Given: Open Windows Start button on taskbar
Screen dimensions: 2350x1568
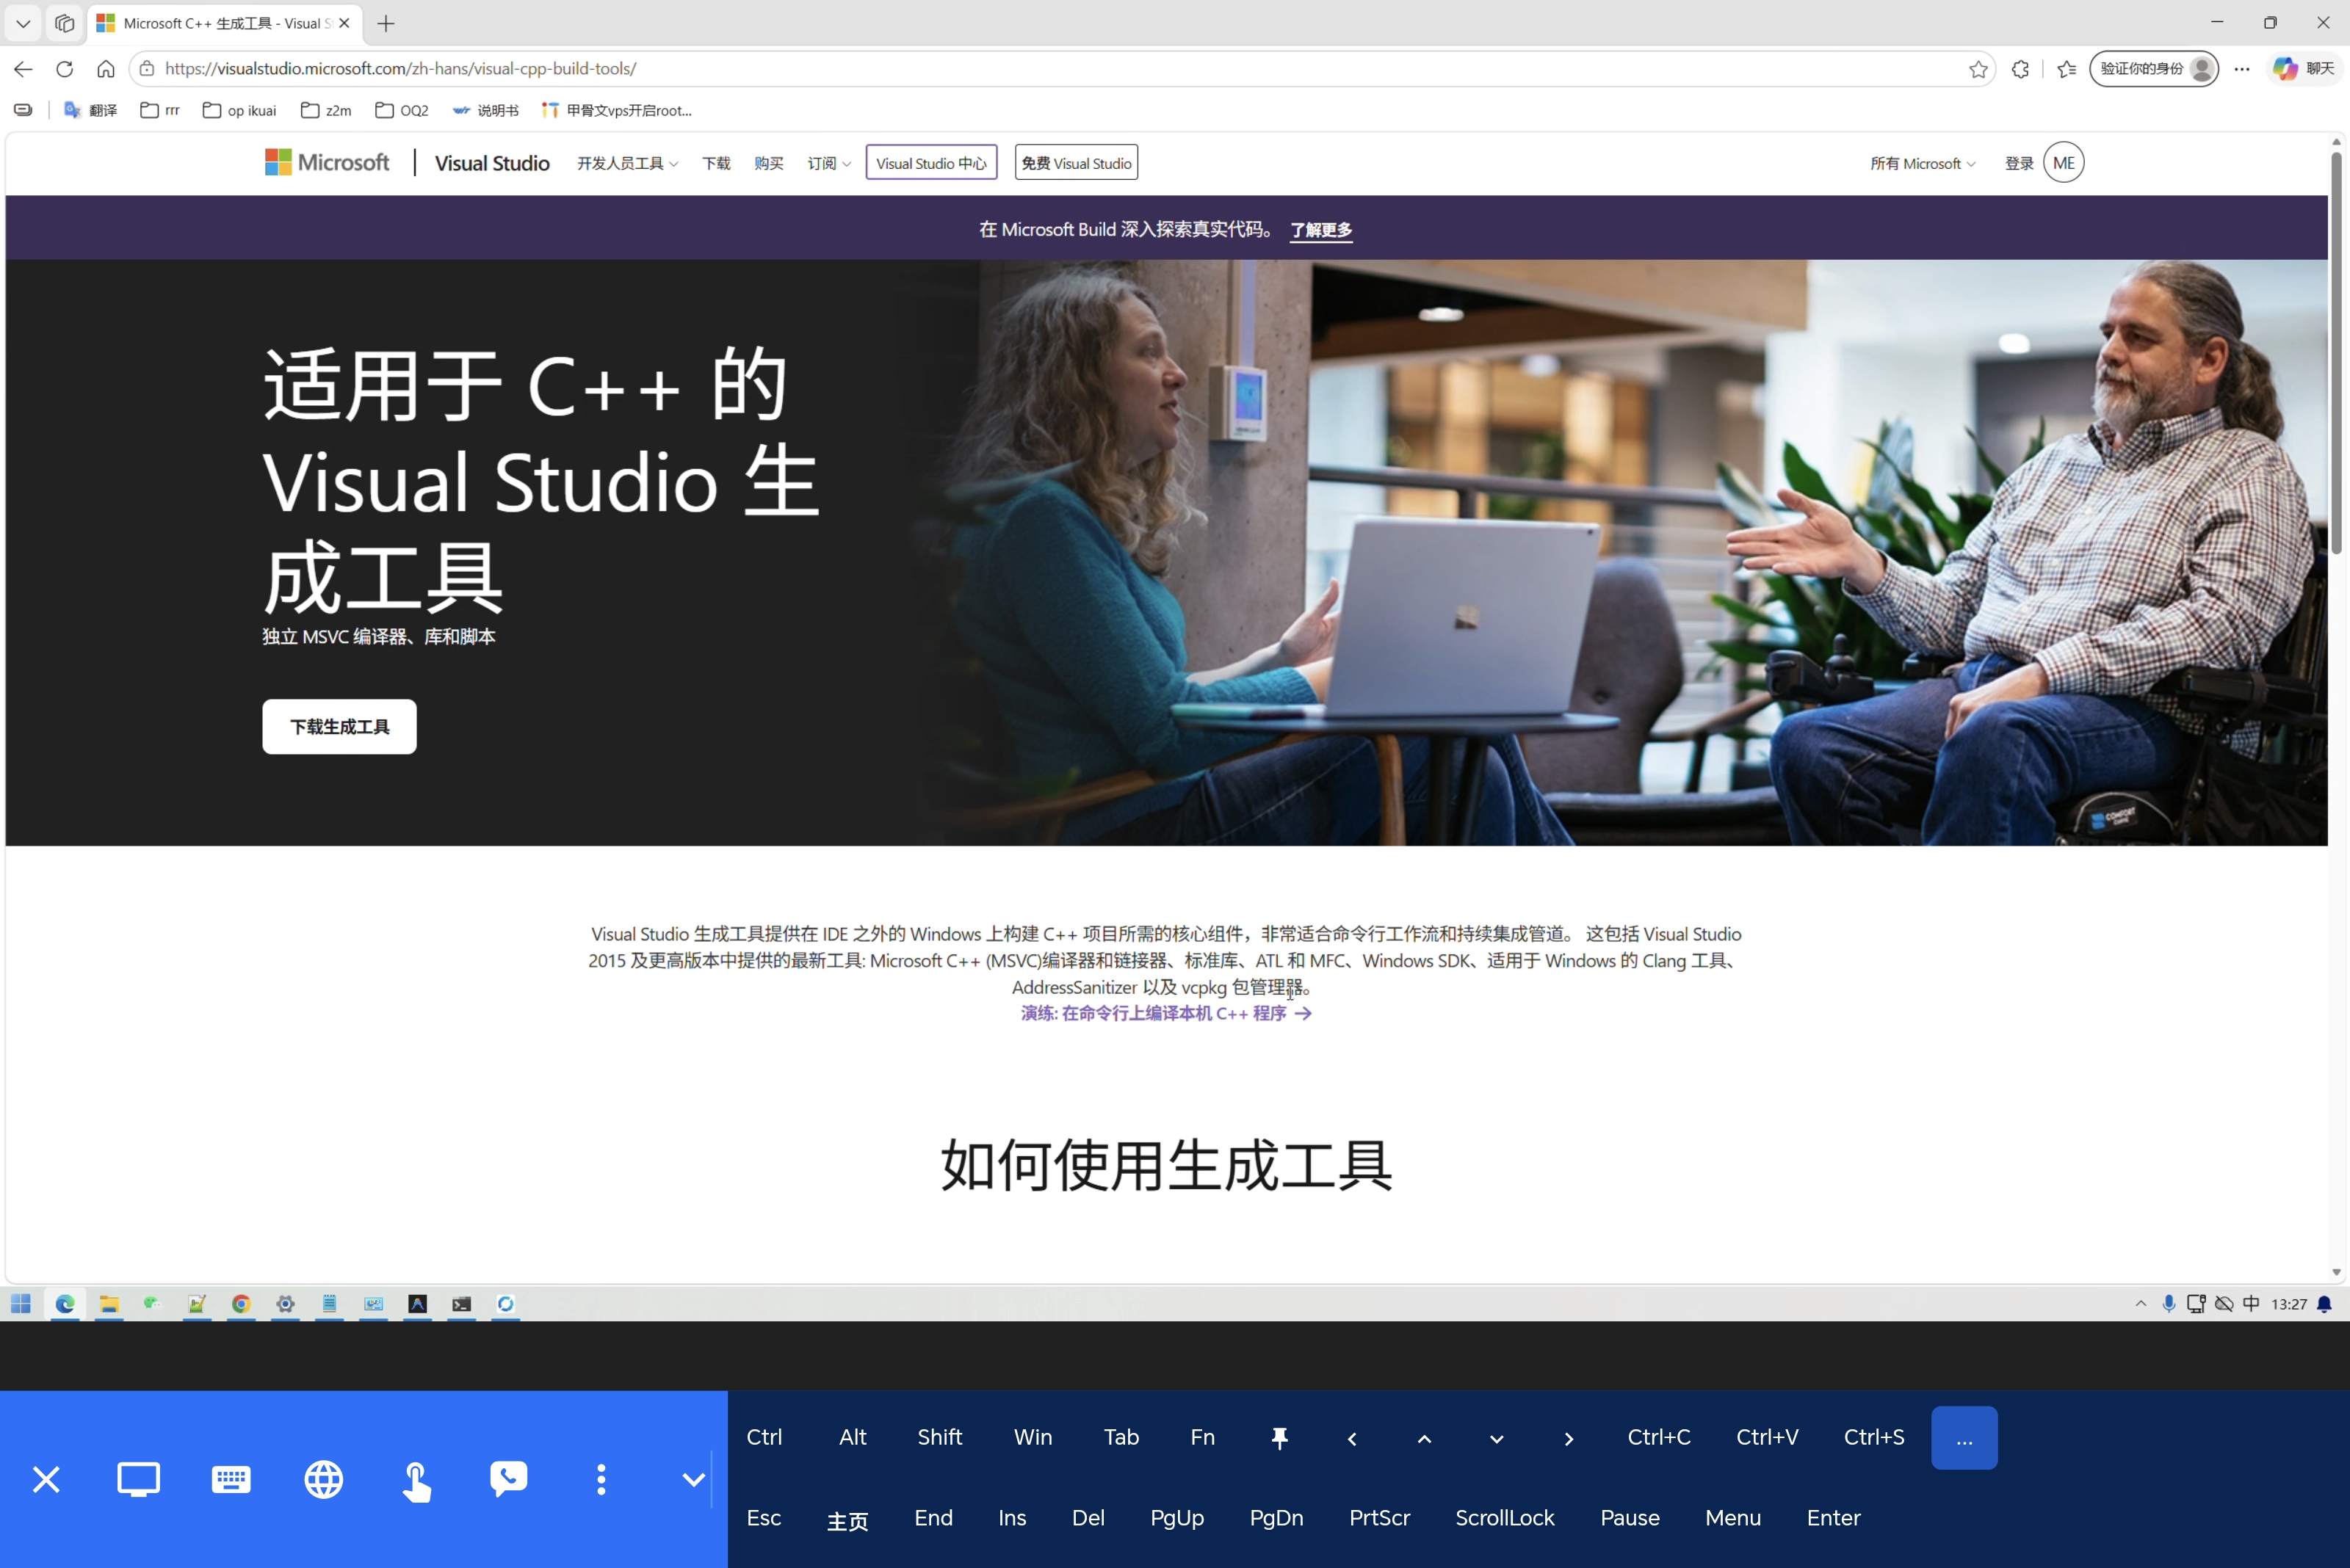Looking at the screenshot, I should (21, 1304).
